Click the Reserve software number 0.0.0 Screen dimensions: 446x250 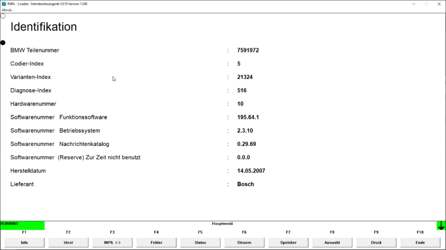(x=244, y=157)
